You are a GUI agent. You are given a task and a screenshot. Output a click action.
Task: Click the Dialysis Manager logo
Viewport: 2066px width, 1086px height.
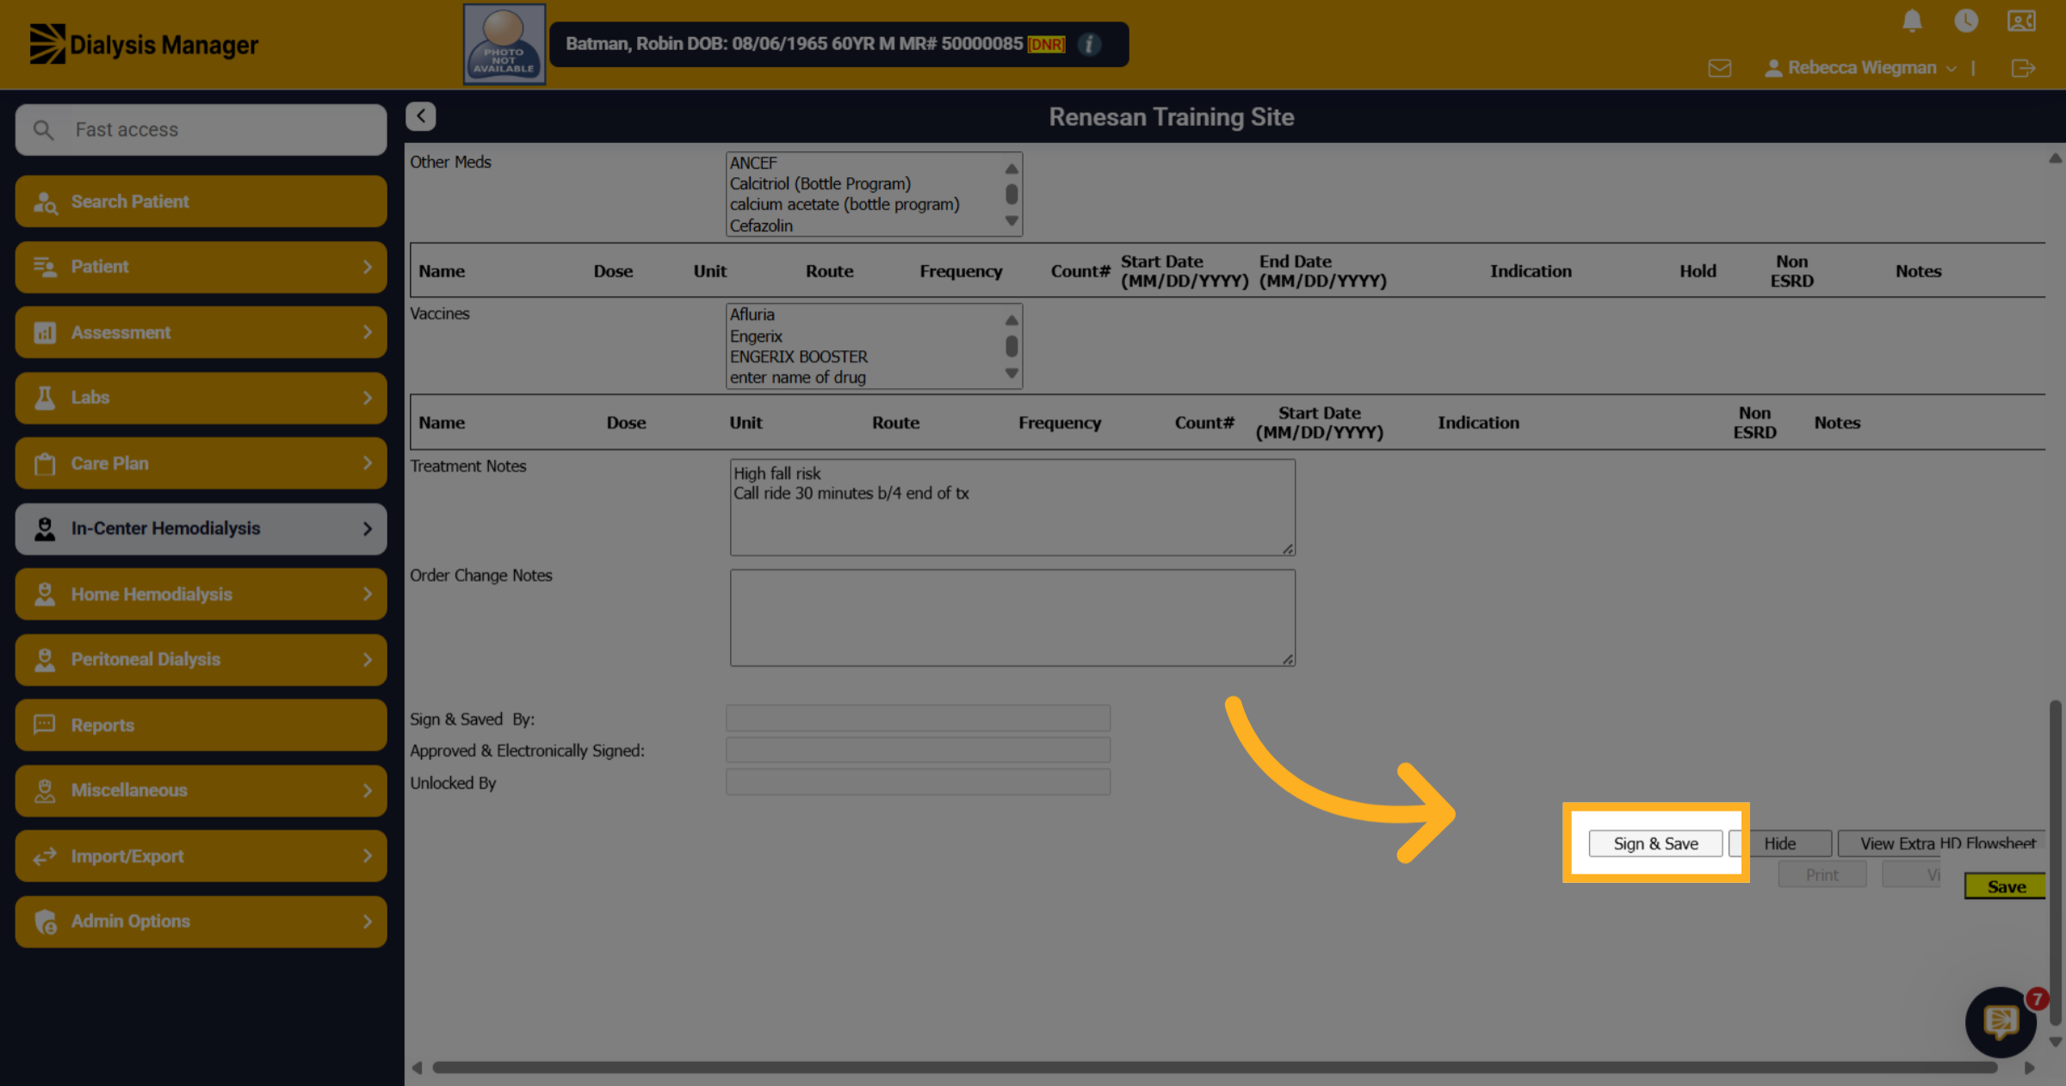pos(144,44)
